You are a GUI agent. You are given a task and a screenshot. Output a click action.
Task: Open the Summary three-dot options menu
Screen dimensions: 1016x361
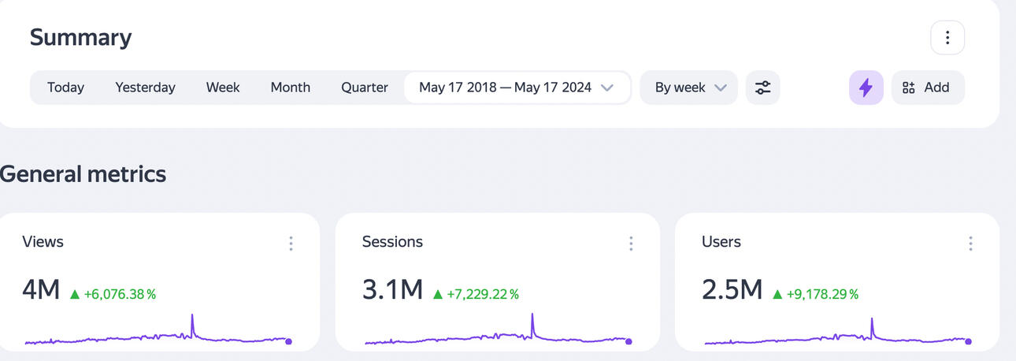point(947,38)
